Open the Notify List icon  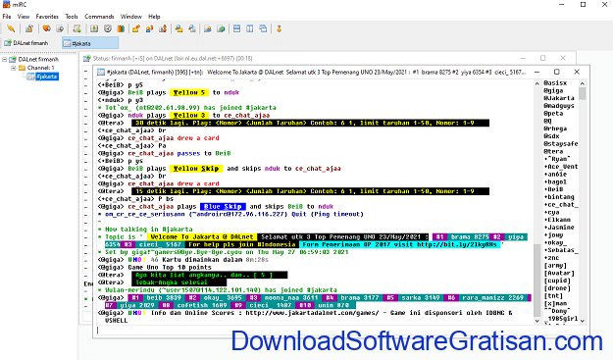pos(208,28)
